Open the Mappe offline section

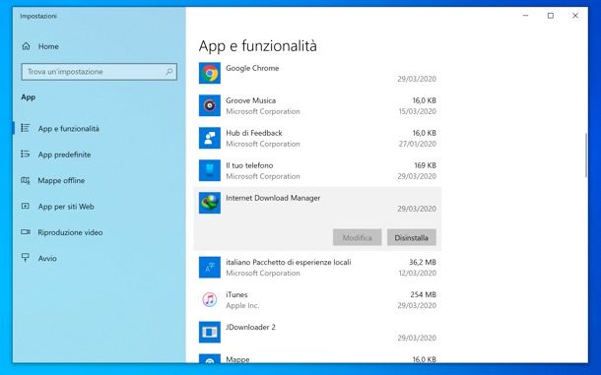[x=100, y=180]
